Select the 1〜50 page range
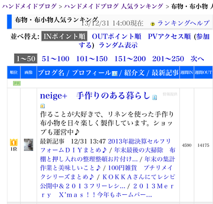 coord(26,58)
